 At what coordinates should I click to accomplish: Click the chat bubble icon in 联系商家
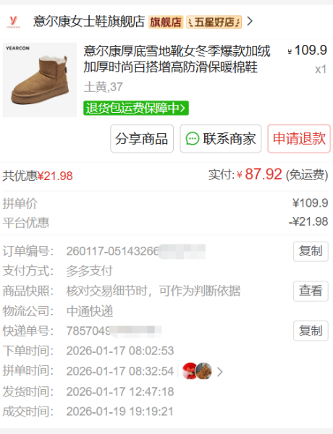[x=193, y=139]
